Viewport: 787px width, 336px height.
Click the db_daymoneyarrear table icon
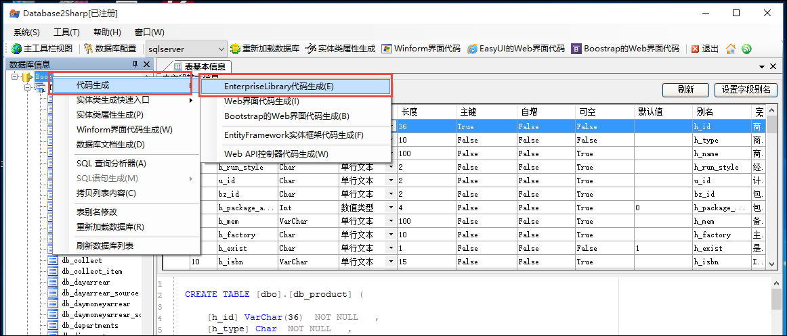pos(54,304)
